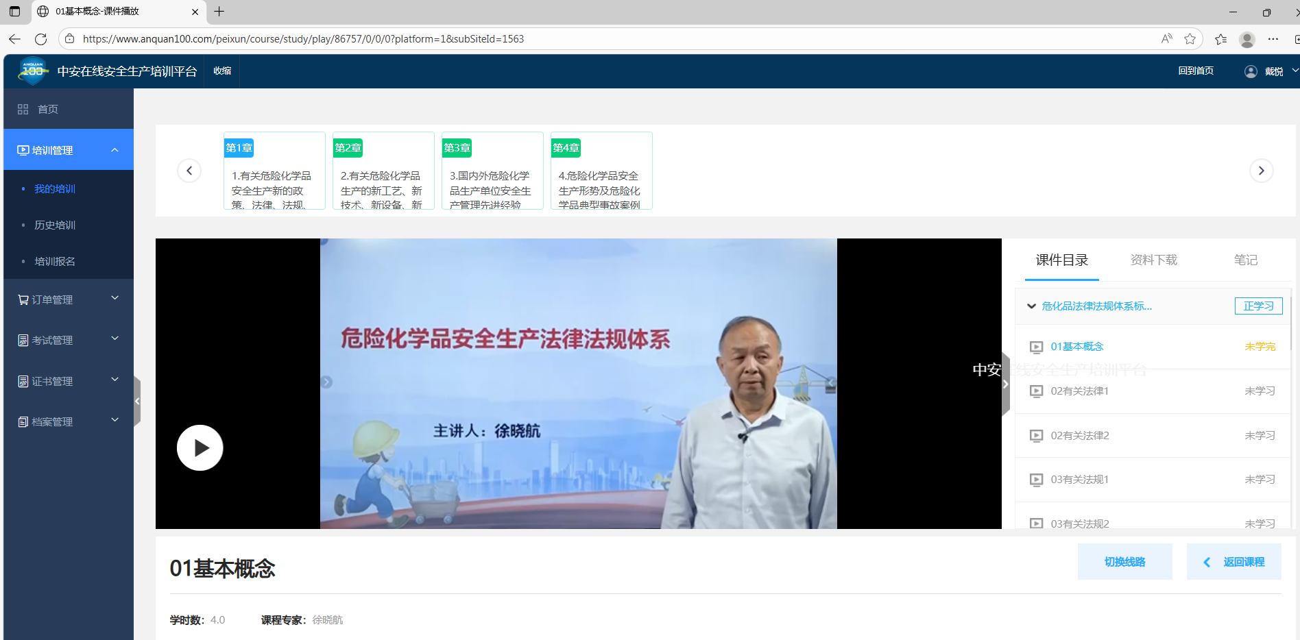Open the 笔记 tab

1245,260
